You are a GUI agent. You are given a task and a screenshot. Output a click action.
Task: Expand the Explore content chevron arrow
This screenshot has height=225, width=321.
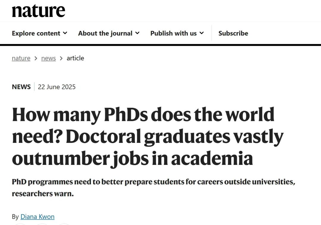(65, 33)
